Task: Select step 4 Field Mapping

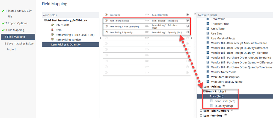Action: 18,37
